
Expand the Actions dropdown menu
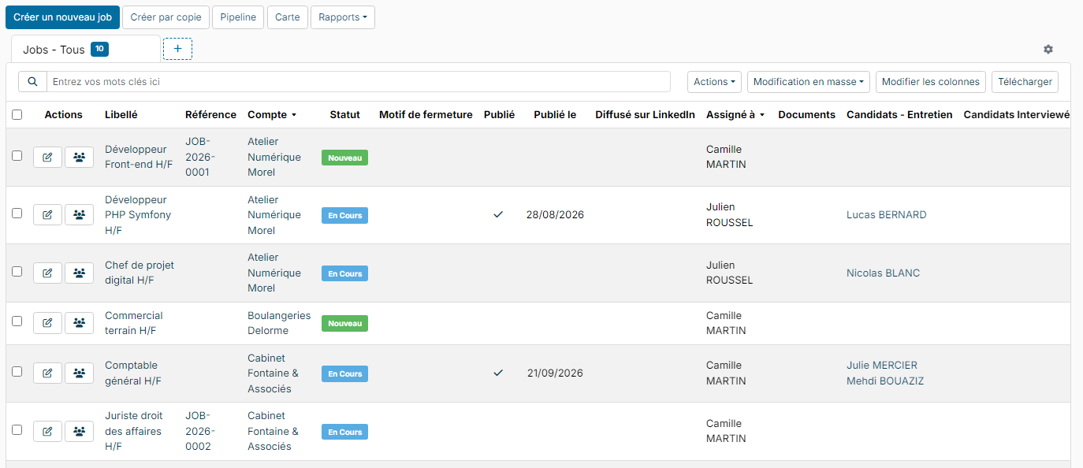[715, 82]
